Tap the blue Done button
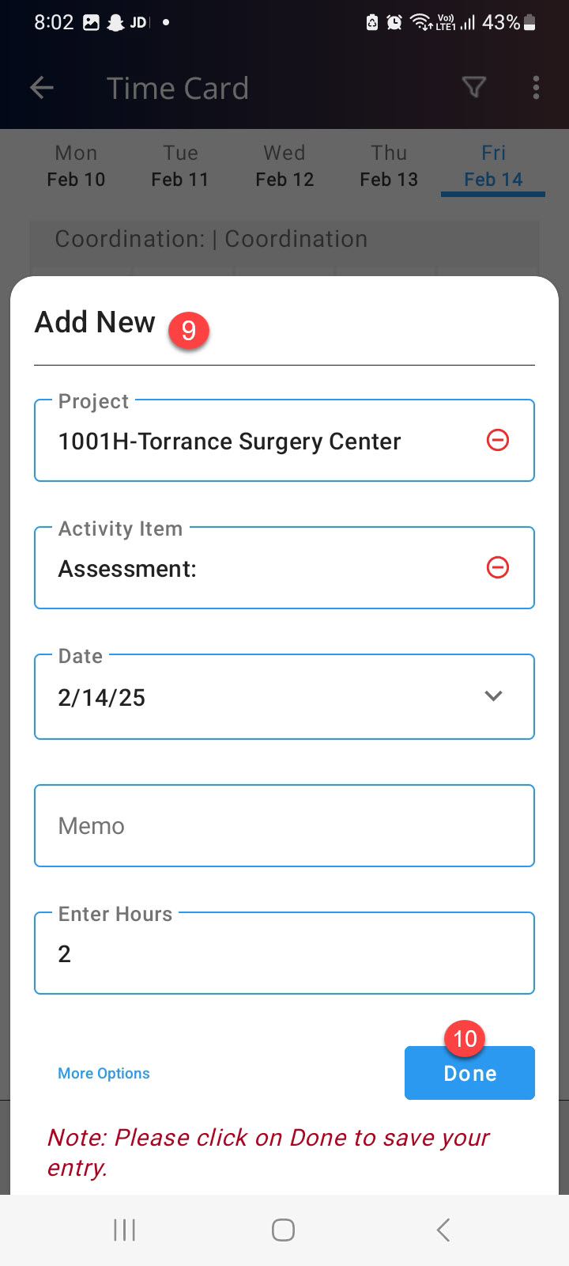Viewport: 569px width, 1266px height. coord(469,1073)
